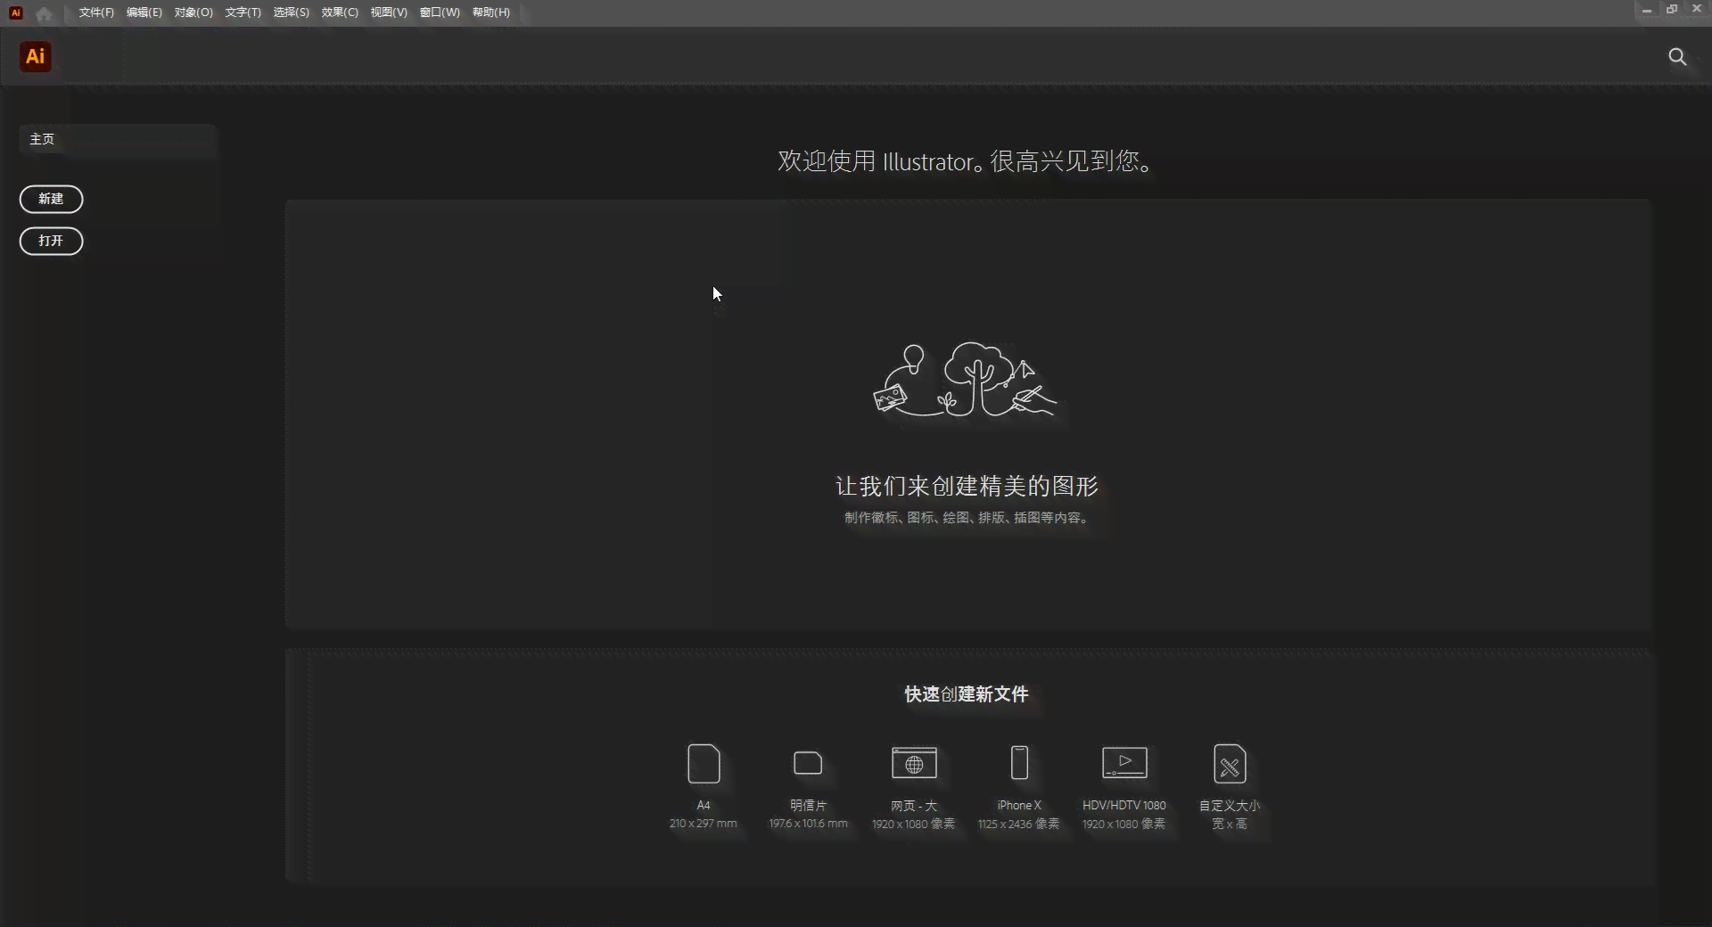Open the 帮助(H) menu
The image size is (1712, 927).
491,12
